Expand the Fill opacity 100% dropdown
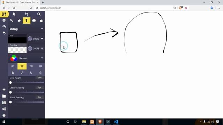 pyautogui.click(x=42, y=39)
